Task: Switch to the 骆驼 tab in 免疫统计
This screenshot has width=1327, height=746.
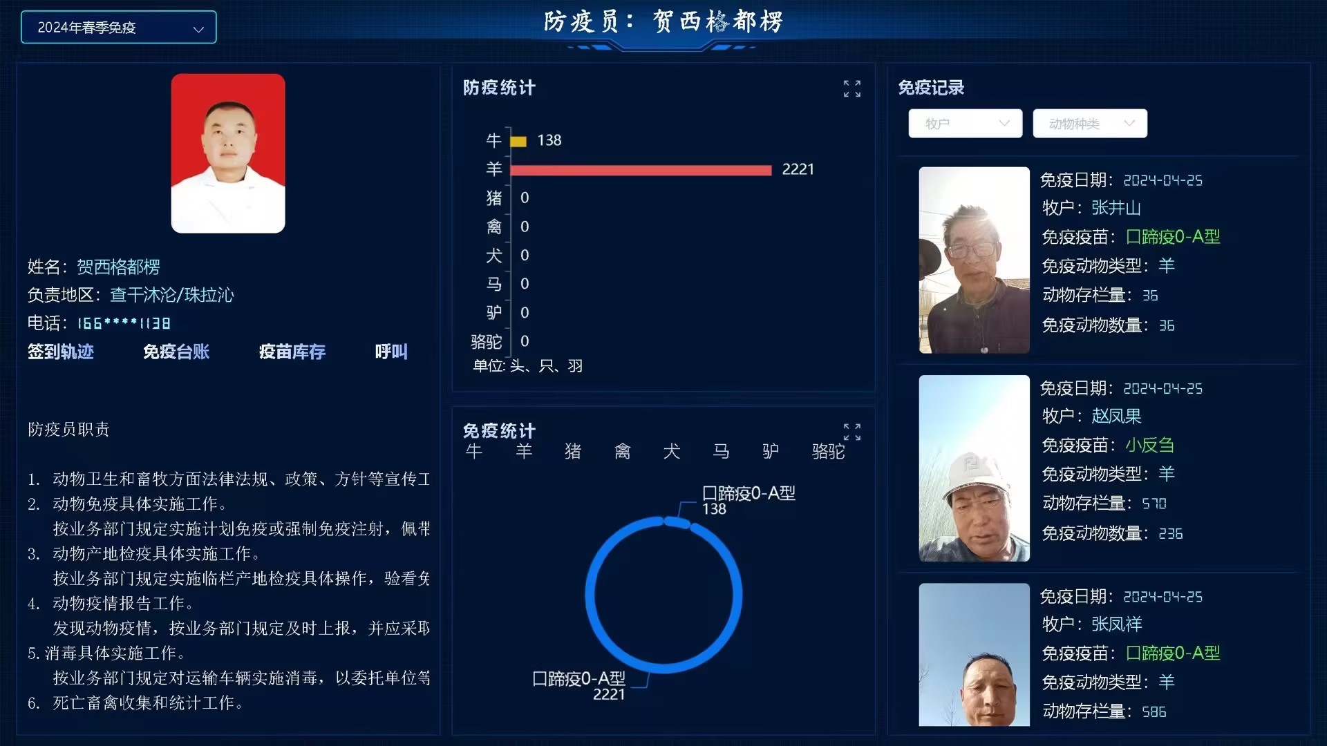Action: tap(828, 452)
